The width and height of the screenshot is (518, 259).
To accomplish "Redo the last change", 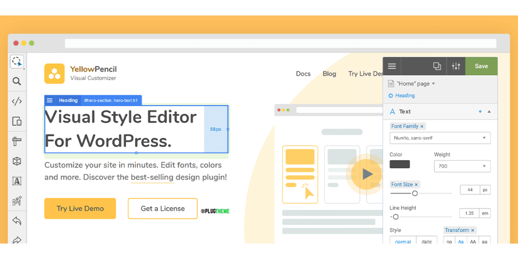I will click(x=17, y=239).
